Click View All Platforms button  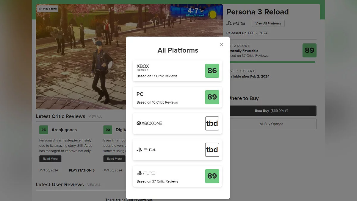pos(268,24)
